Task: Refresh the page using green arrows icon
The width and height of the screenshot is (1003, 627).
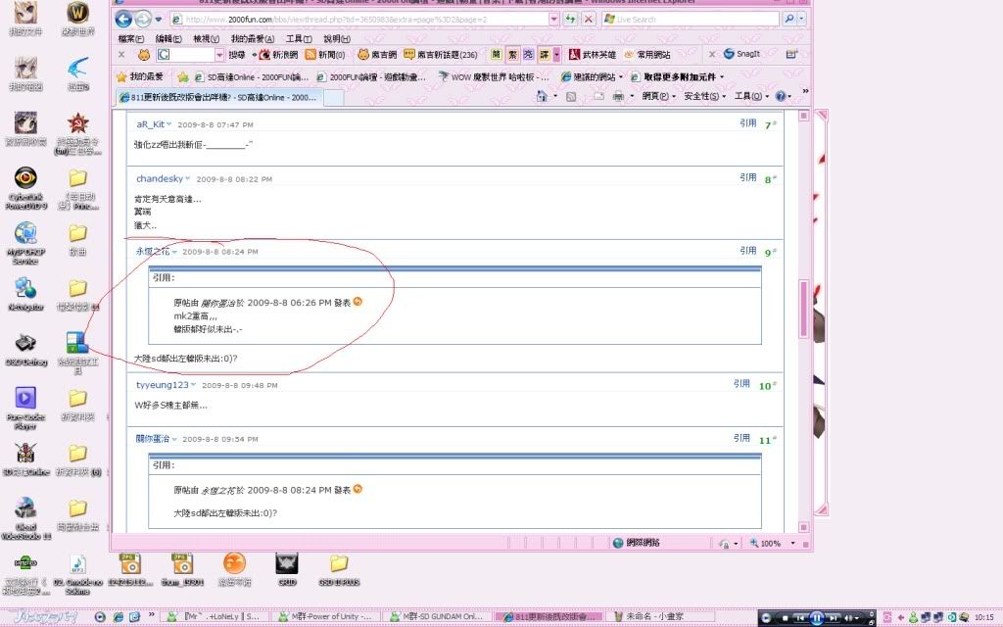Action: pos(570,20)
